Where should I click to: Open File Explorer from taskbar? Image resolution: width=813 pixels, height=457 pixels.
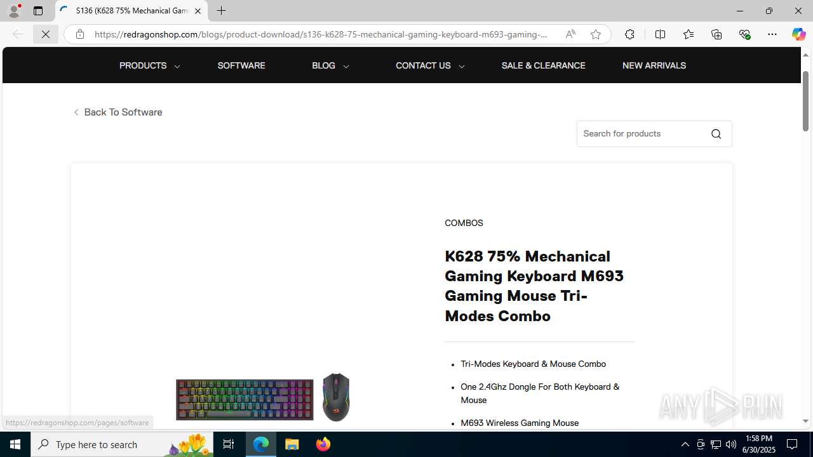click(x=292, y=444)
